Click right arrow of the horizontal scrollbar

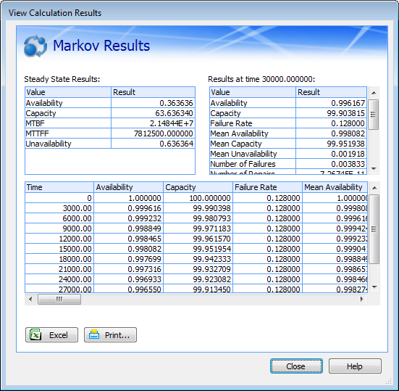(x=362, y=299)
